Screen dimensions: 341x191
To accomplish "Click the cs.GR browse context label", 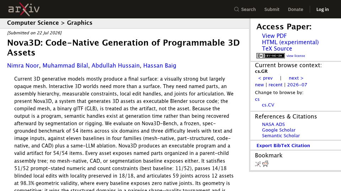I will [261, 71].
